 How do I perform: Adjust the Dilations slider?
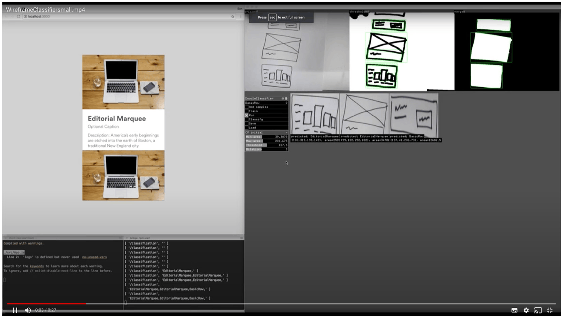click(266, 149)
